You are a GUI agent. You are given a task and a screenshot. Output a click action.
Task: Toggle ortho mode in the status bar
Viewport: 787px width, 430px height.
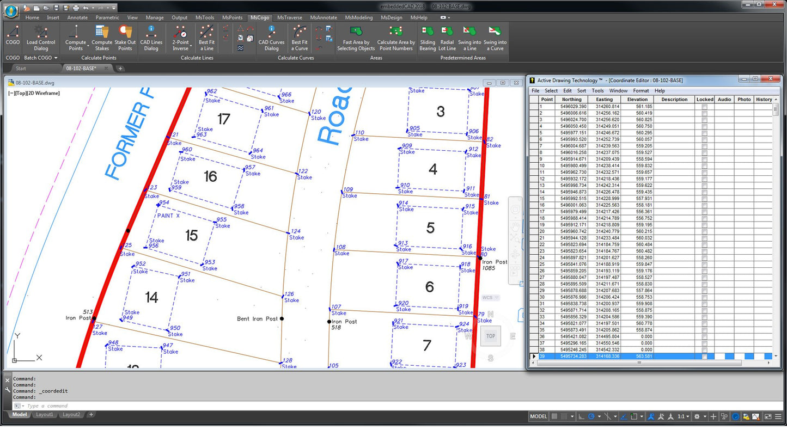coord(582,416)
